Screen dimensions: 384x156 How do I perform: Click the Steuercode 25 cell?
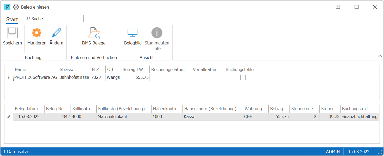305,117
